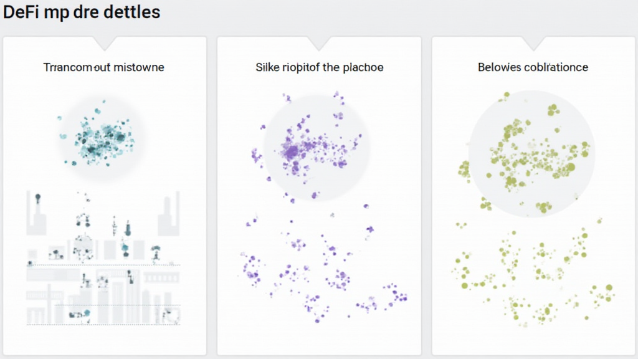The height and width of the screenshot is (359, 638).
Task: Click the topmost dotted line in the teal chart
Action: 103,265
